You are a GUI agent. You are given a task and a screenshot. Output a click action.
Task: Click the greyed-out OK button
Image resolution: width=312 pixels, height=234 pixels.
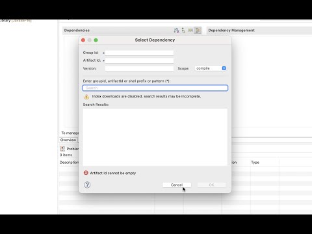[x=211, y=185]
